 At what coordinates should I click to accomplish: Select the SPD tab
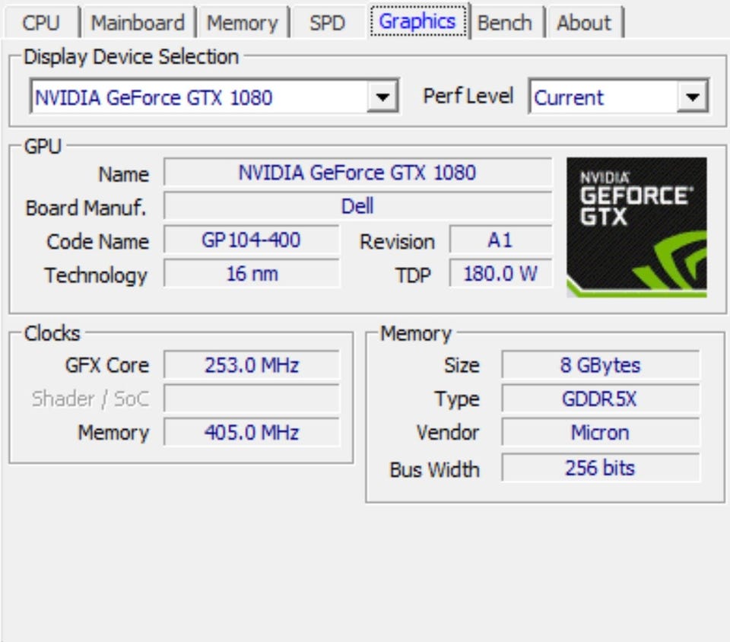[327, 23]
